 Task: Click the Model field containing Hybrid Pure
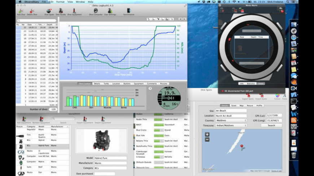[110, 158]
